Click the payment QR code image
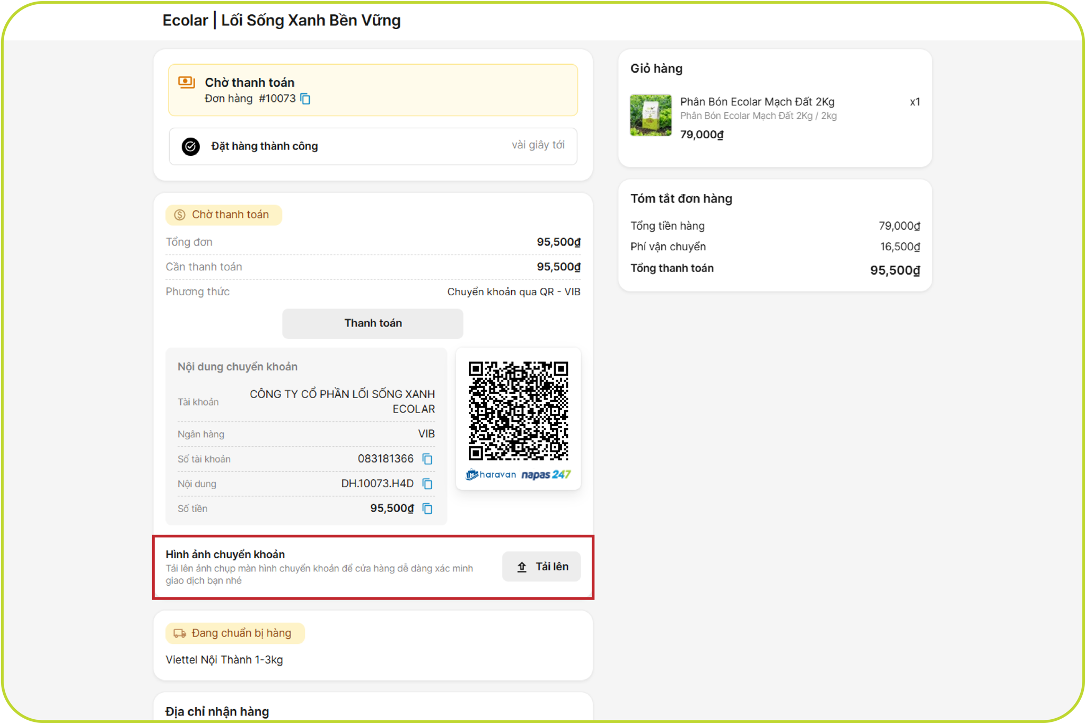 [518, 411]
